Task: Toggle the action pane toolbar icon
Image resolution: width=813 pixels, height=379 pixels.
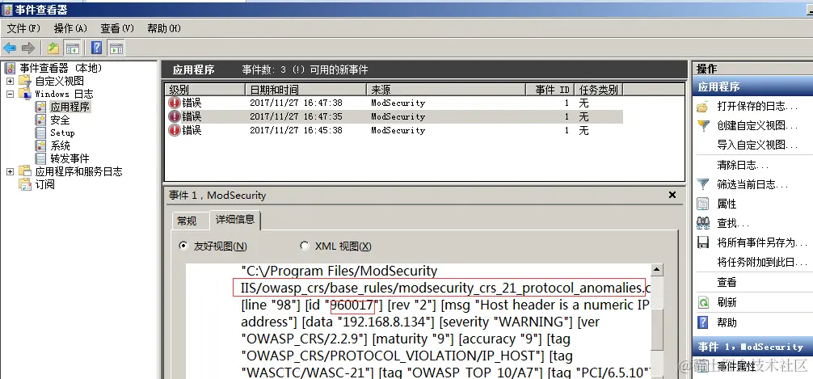Action: click(116, 48)
